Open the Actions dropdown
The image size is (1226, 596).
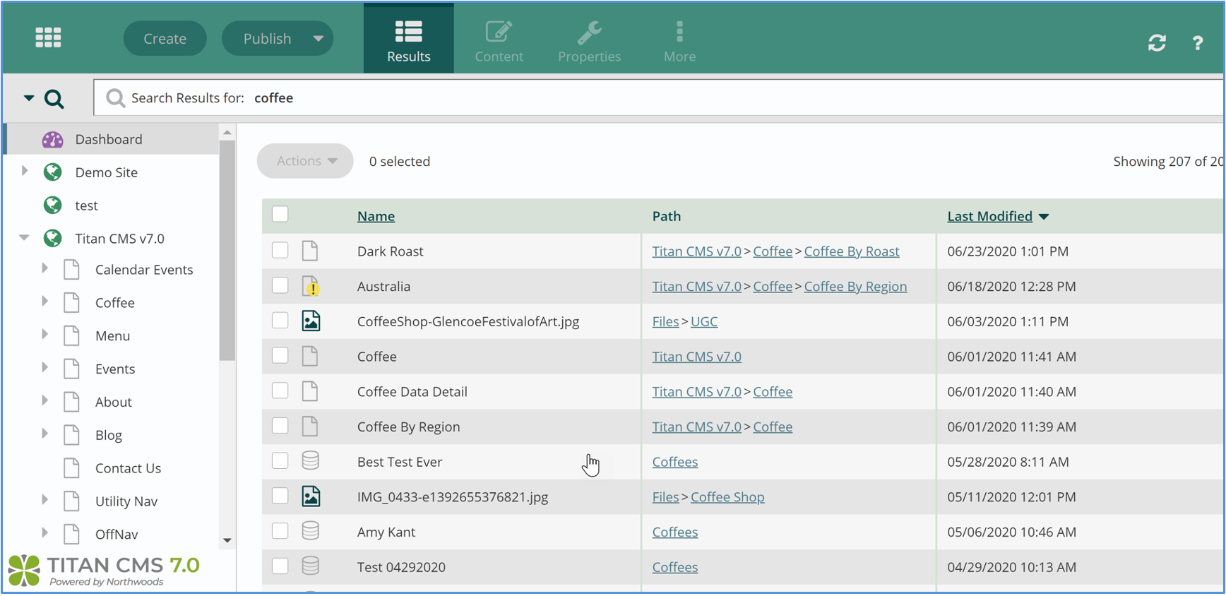coord(305,161)
